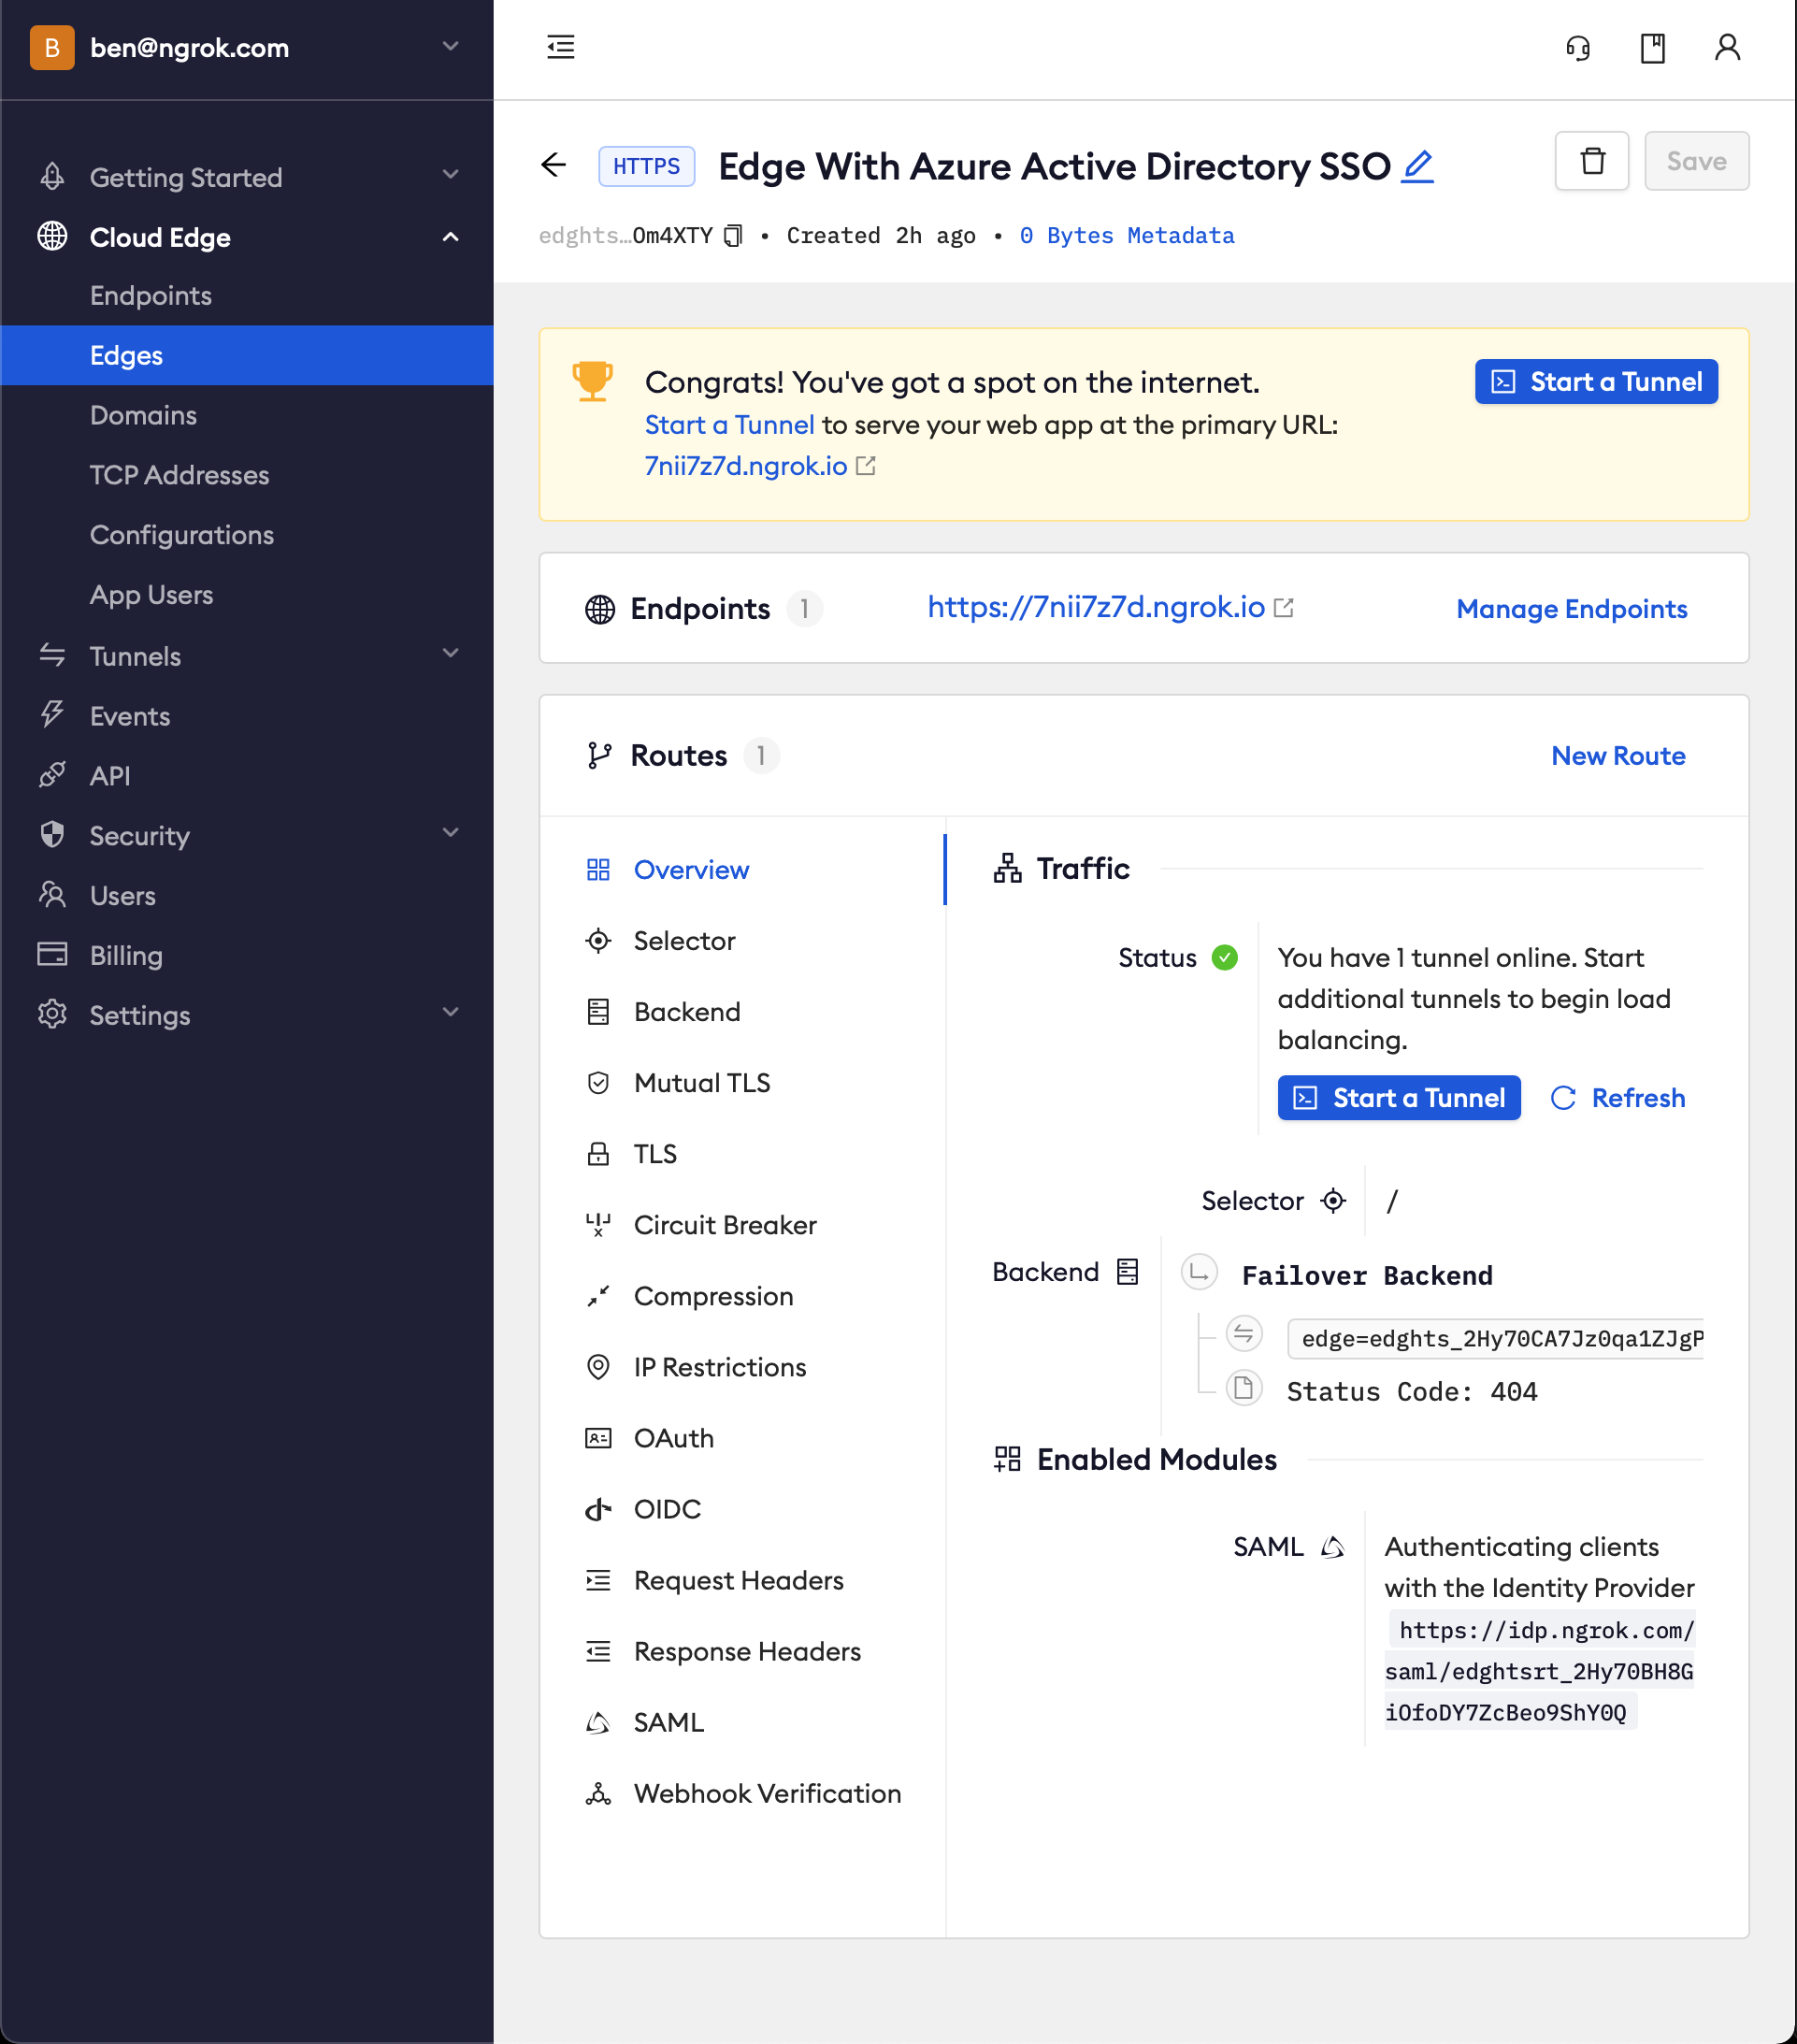Open external link icon beside 7nii7z7d.ngrok.io in banner
Viewport: 1797px width, 2044px height.
(x=866, y=466)
